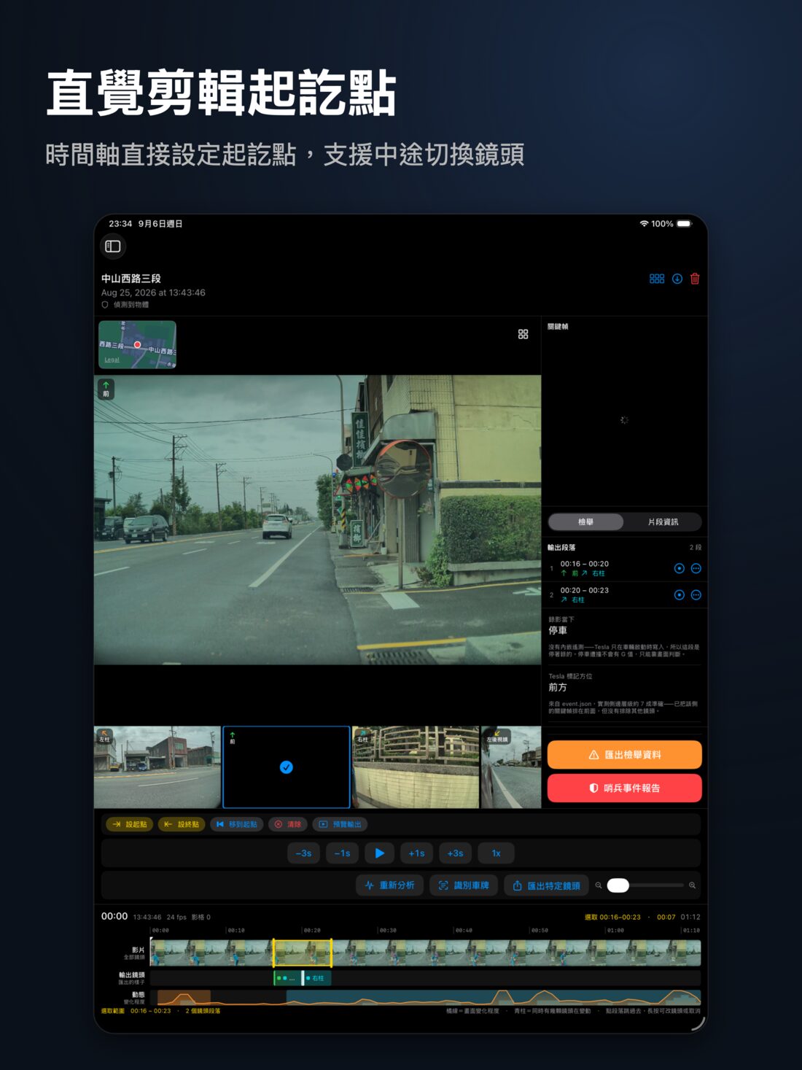Click the Legal link on the map

coord(112,360)
